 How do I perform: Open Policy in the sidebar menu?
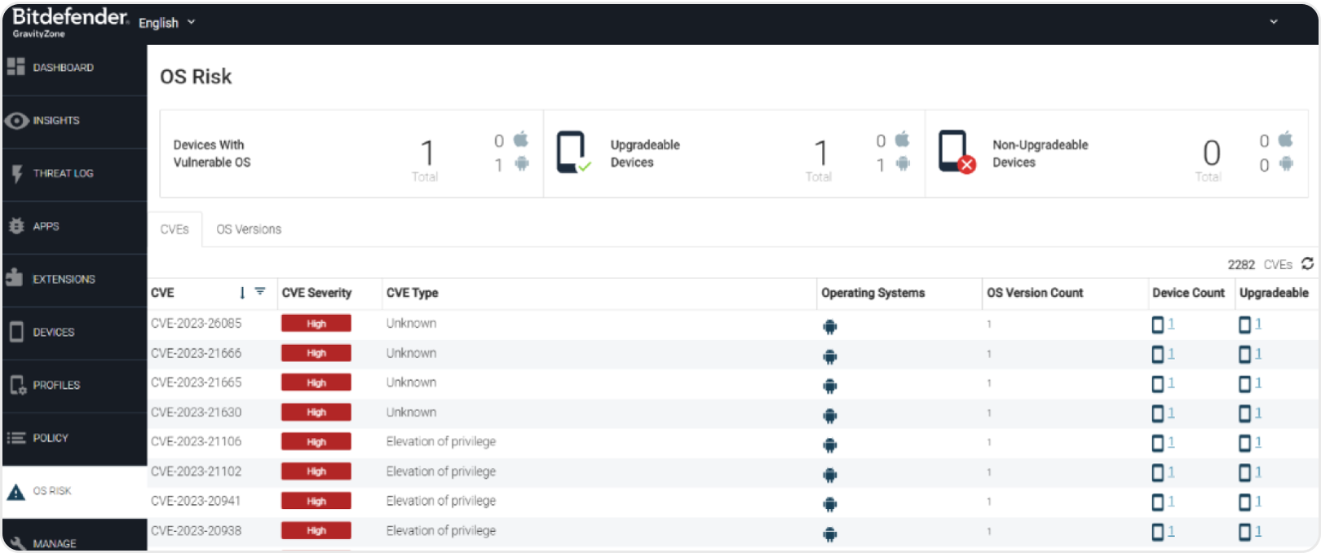point(50,438)
